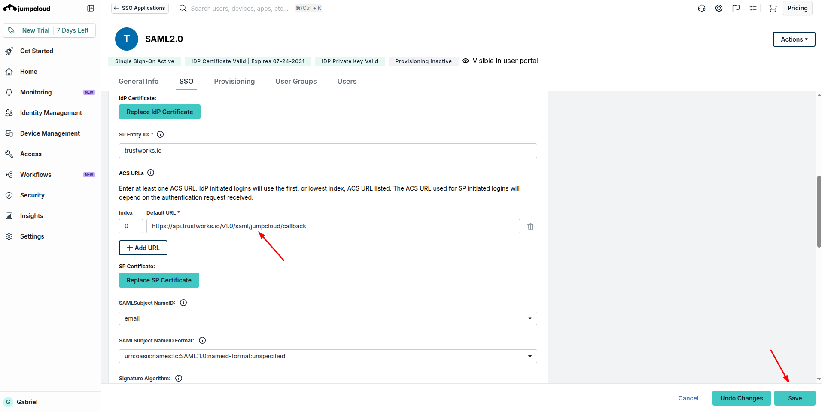This screenshot has height=412, width=822.
Task: Go to the User Groups tab
Action: coord(296,82)
